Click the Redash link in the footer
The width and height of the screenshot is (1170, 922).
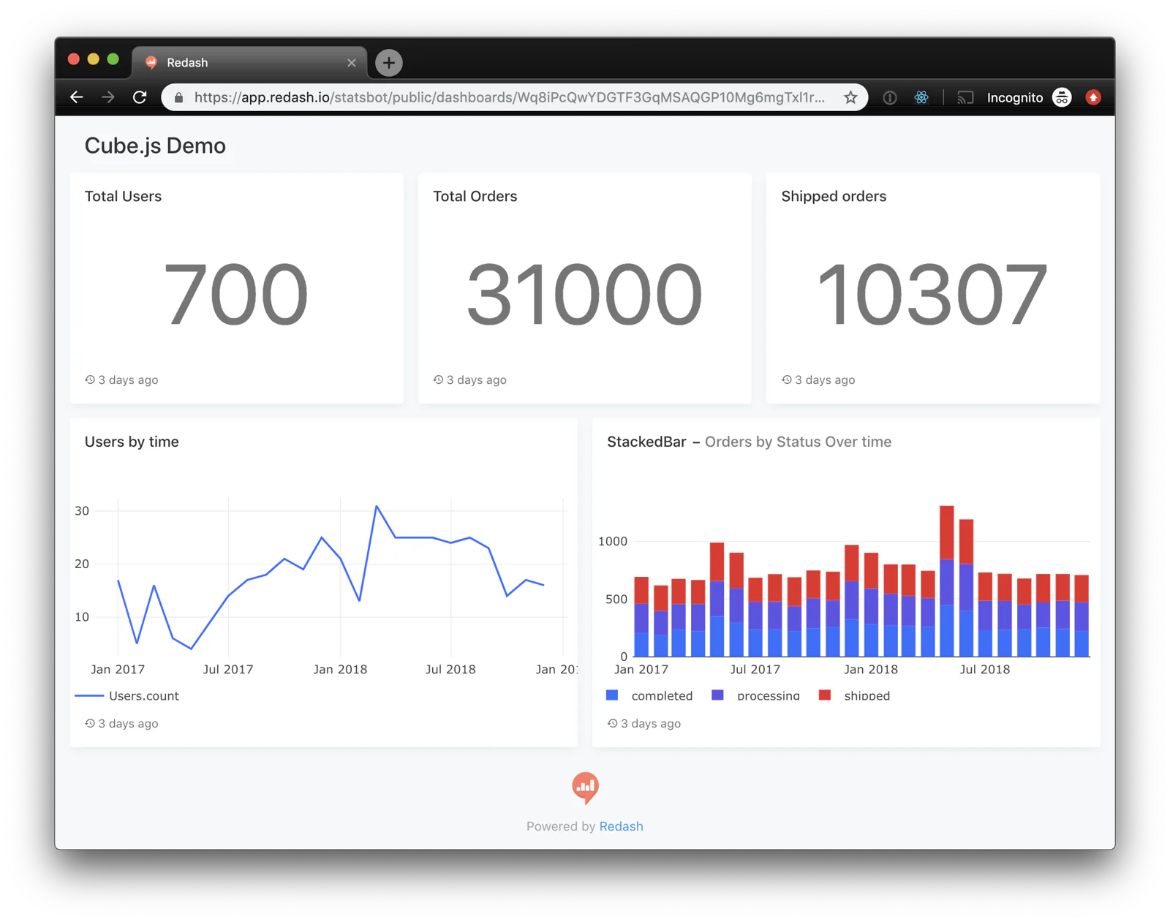click(622, 826)
